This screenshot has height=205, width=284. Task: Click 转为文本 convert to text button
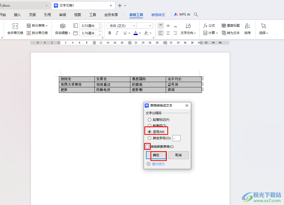[x=231, y=33]
